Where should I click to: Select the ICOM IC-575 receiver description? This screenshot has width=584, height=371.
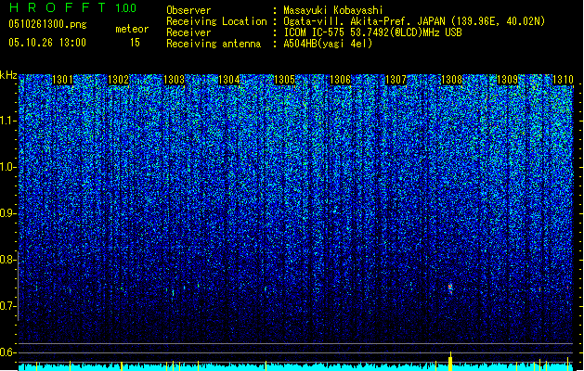pos(372,32)
